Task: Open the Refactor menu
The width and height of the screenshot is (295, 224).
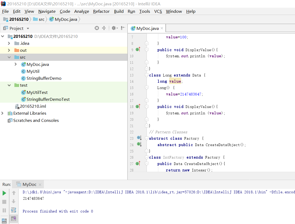Action: [101, 11]
